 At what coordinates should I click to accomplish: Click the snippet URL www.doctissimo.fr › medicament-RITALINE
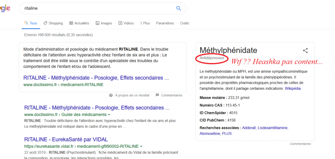pyautogui.click(x=63, y=85)
